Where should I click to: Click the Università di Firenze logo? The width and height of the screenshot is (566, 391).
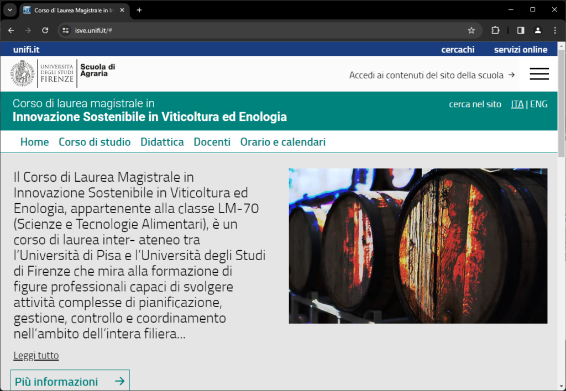(43, 73)
